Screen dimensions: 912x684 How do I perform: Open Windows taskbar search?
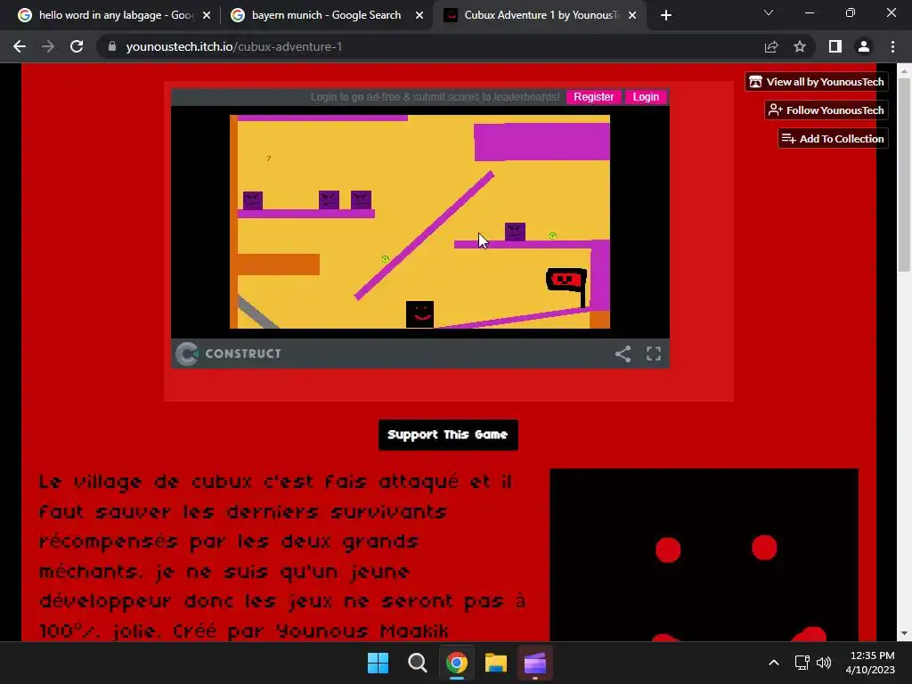[x=417, y=663]
